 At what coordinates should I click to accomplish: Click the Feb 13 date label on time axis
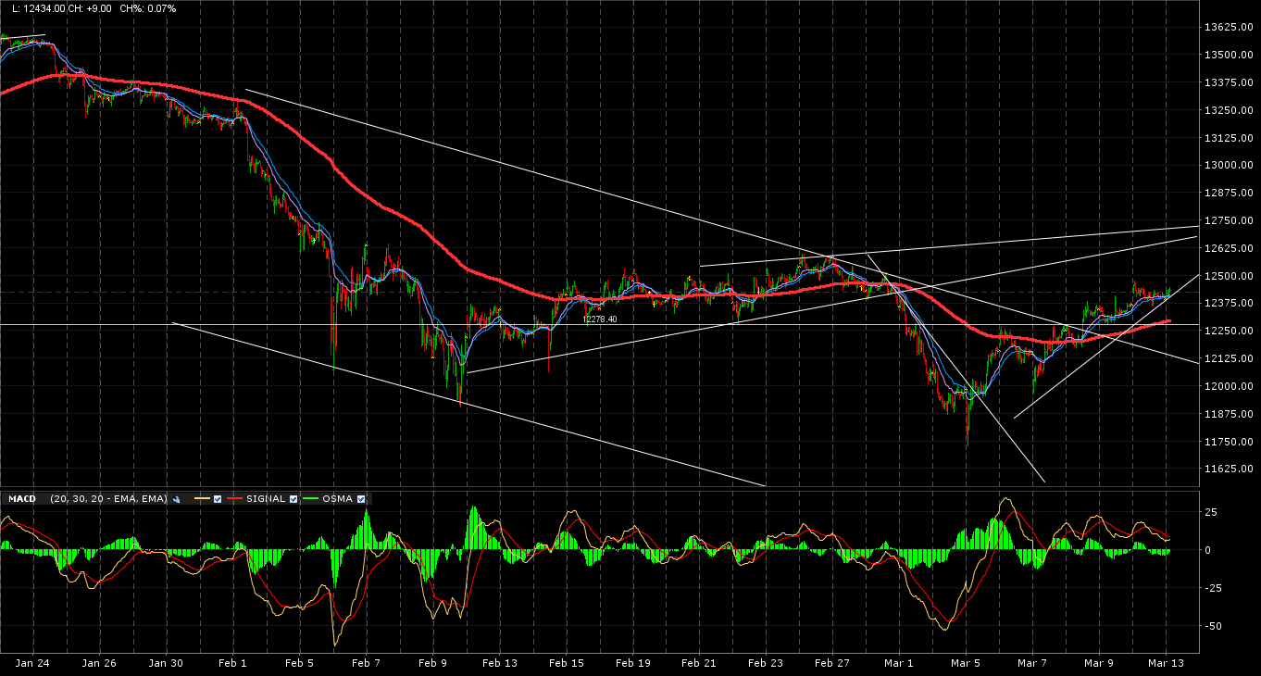click(500, 663)
